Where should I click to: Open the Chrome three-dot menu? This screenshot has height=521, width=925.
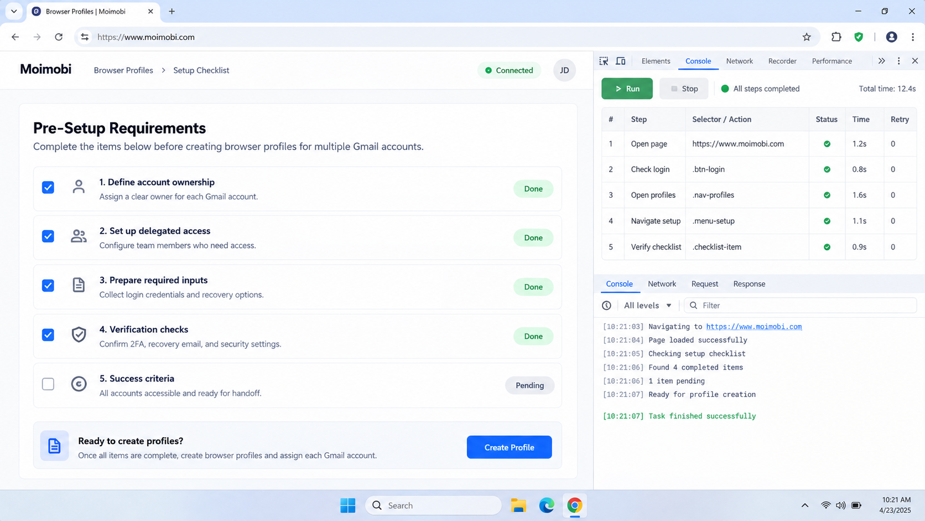tap(913, 37)
